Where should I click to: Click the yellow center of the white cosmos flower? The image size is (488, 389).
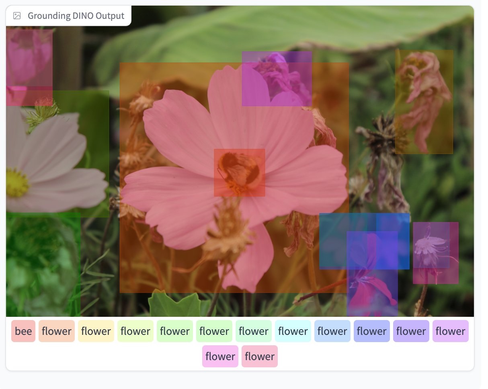[x=17, y=183]
